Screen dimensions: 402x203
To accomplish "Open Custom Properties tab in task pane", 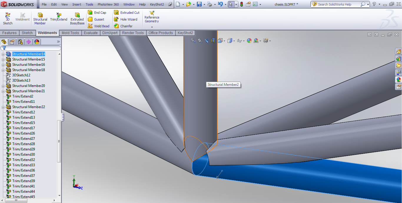I will pos(398,87).
